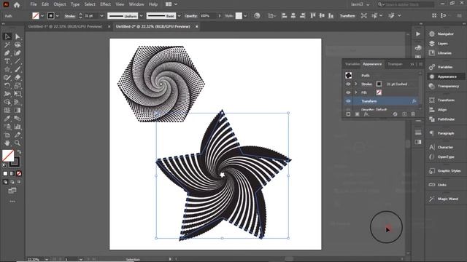Open the Navigator panel
This screenshot has width=467, height=262.
445,34
